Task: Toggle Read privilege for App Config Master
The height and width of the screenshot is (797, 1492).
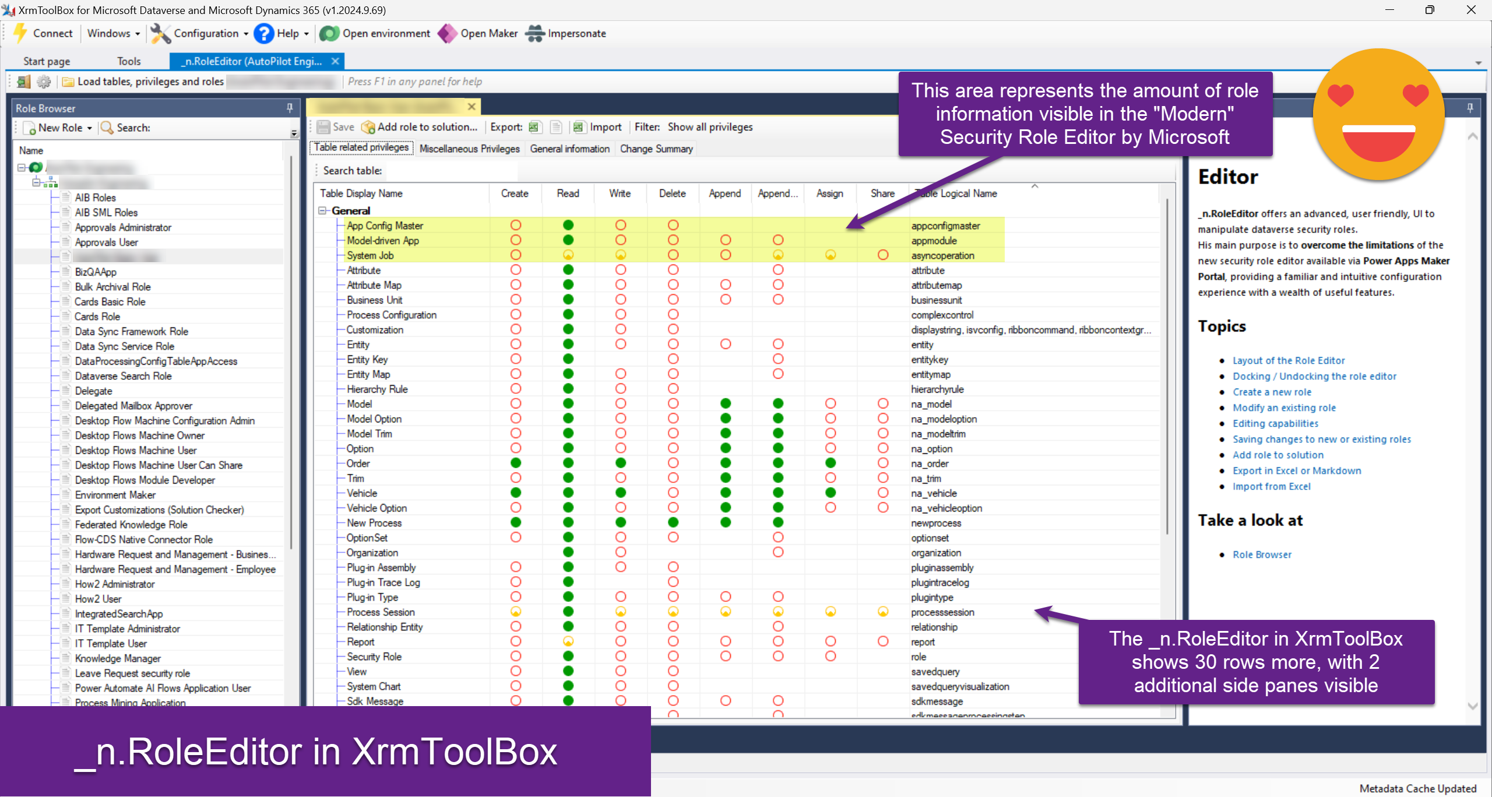Action: [x=568, y=225]
